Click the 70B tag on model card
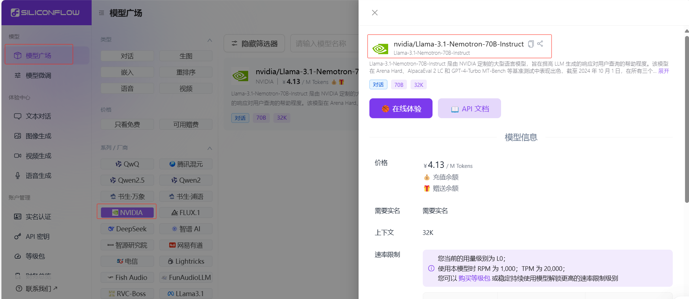 tap(261, 118)
